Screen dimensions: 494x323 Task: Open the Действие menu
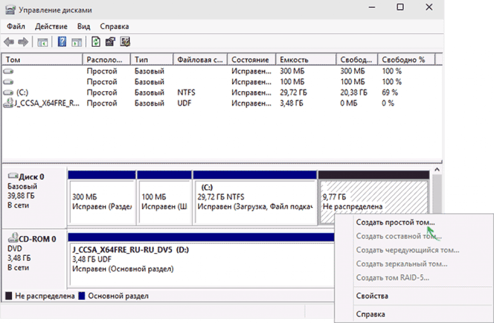[x=51, y=26]
